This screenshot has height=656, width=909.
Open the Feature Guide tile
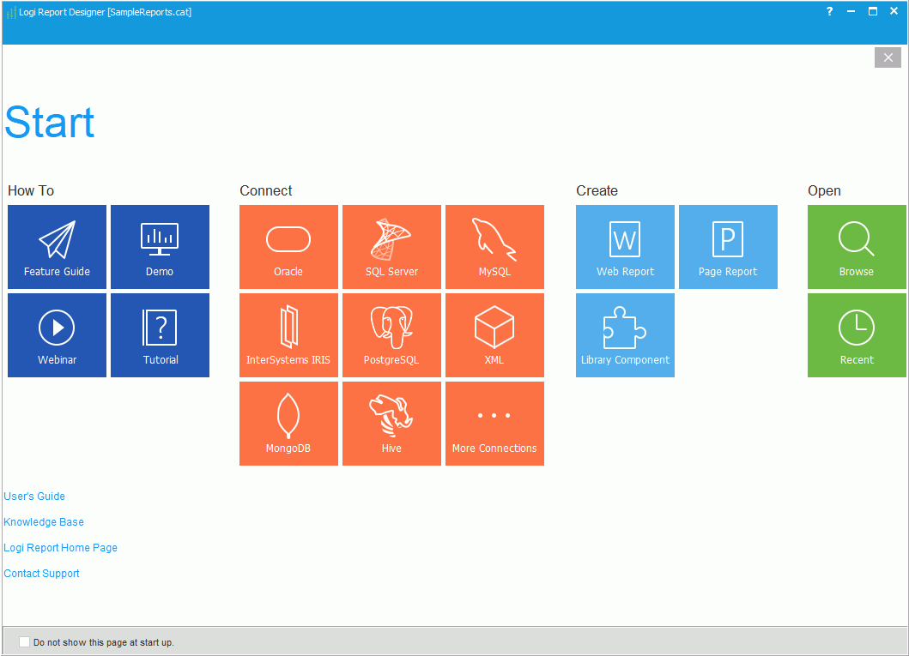pos(57,247)
